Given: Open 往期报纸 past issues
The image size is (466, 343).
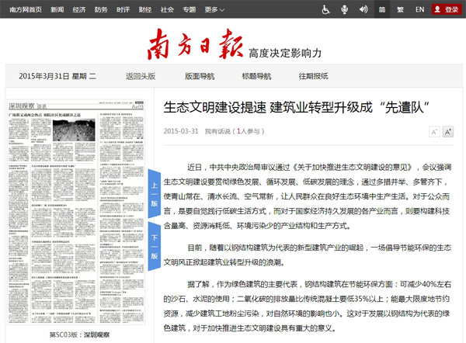Looking at the screenshot, I should pyautogui.click(x=313, y=76).
